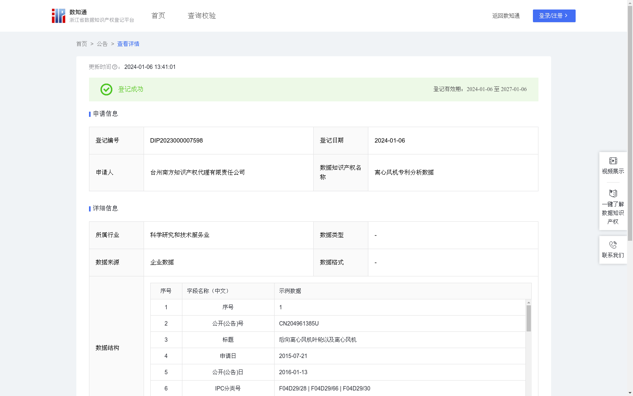This screenshot has width=633, height=396.
Task: Click update time 2024-01-06 13:41:01
Action: [x=150, y=67]
